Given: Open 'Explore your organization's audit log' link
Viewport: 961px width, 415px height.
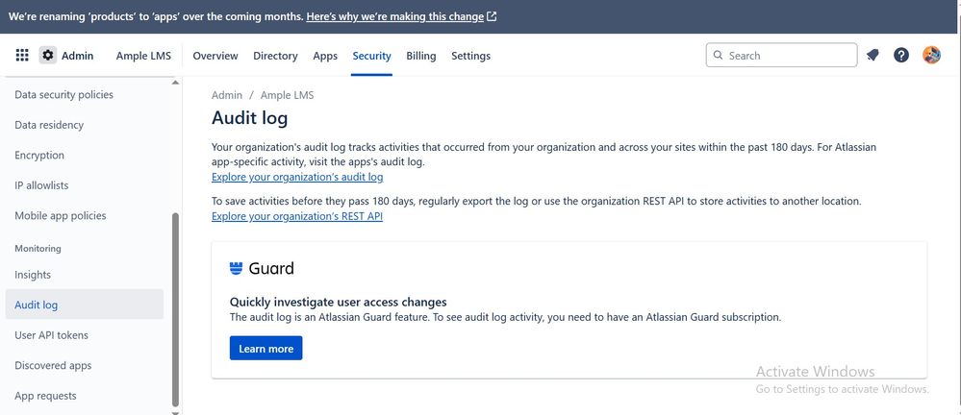Looking at the screenshot, I should pos(297,177).
